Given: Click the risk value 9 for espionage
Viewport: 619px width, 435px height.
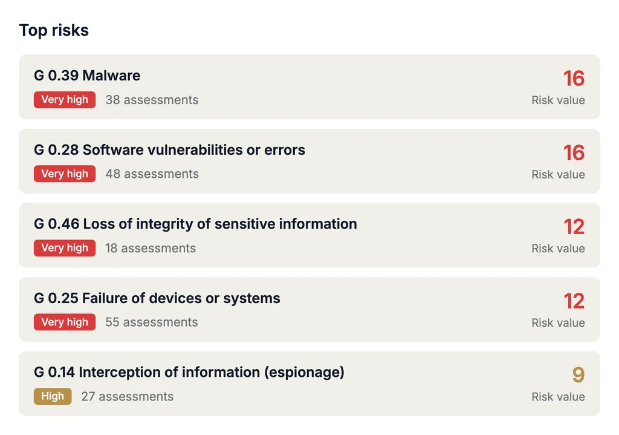Looking at the screenshot, I should pyautogui.click(x=578, y=375).
